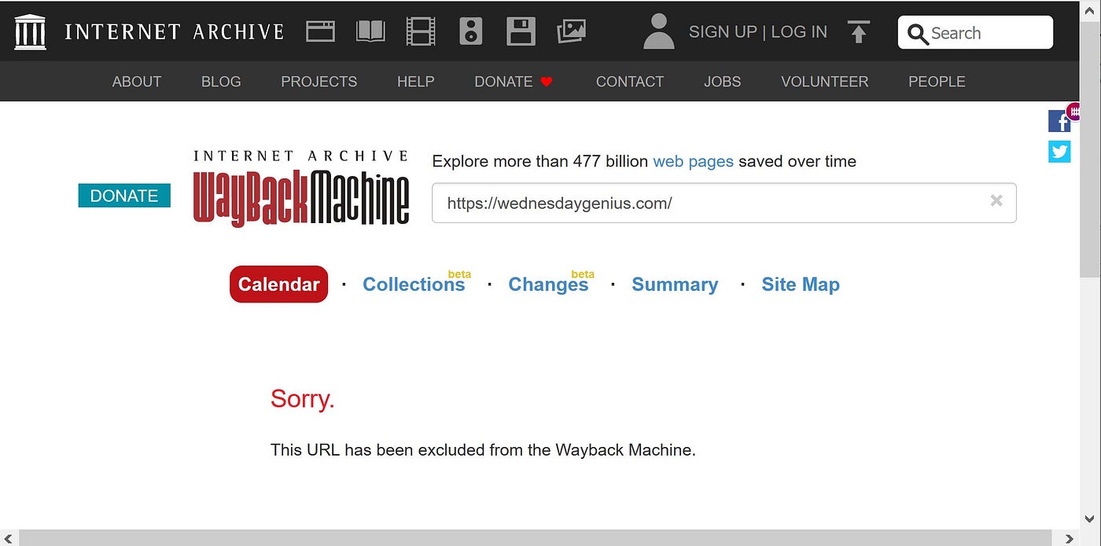1101x546 pixels.
Task: Click the scrollbar down arrow
Action: [x=1090, y=519]
